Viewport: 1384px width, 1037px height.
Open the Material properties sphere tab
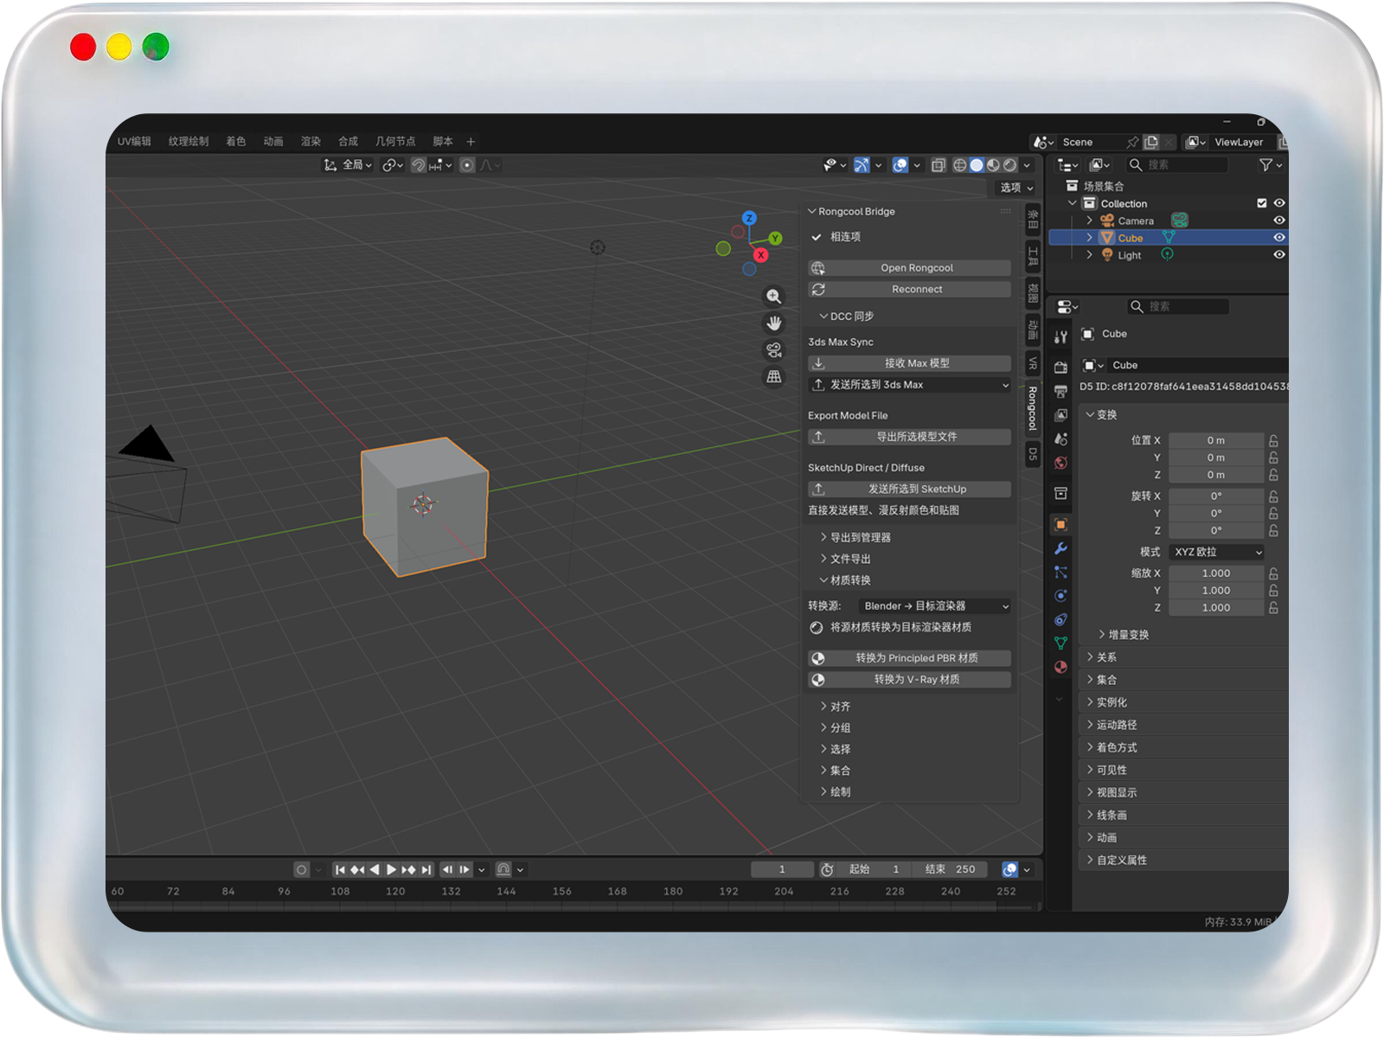pos(1060,667)
